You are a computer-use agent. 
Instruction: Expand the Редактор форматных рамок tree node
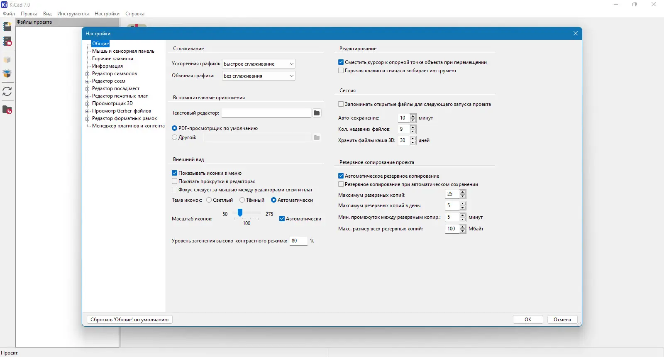tap(88, 119)
